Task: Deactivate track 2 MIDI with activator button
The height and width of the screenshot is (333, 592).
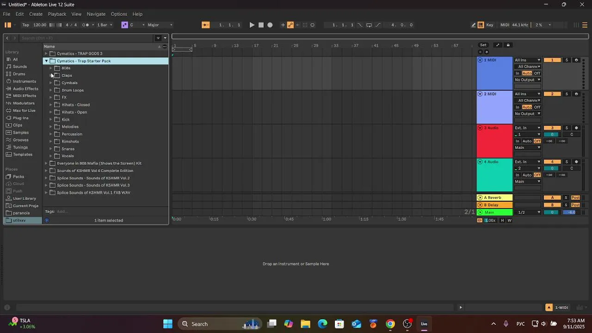Action: (x=552, y=94)
